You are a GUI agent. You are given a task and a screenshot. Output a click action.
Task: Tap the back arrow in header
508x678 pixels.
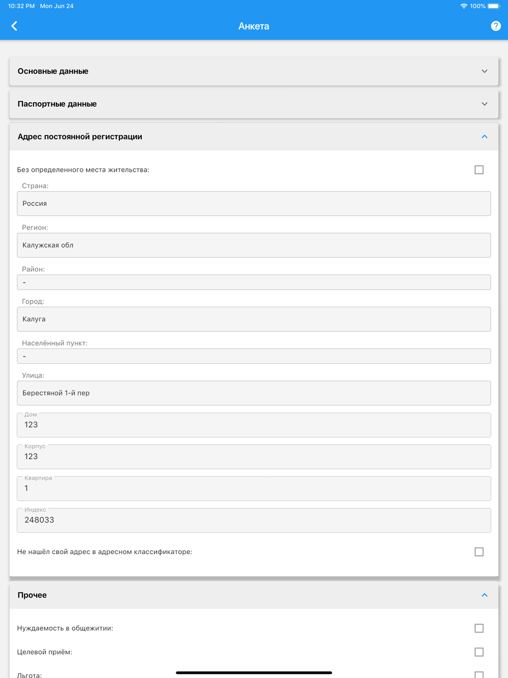[14, 26]
